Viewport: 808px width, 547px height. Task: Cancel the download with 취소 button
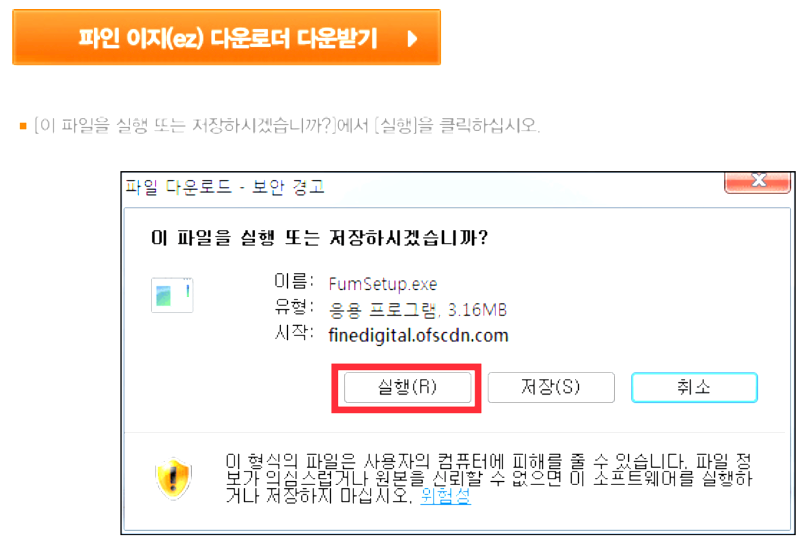(694, 387)
